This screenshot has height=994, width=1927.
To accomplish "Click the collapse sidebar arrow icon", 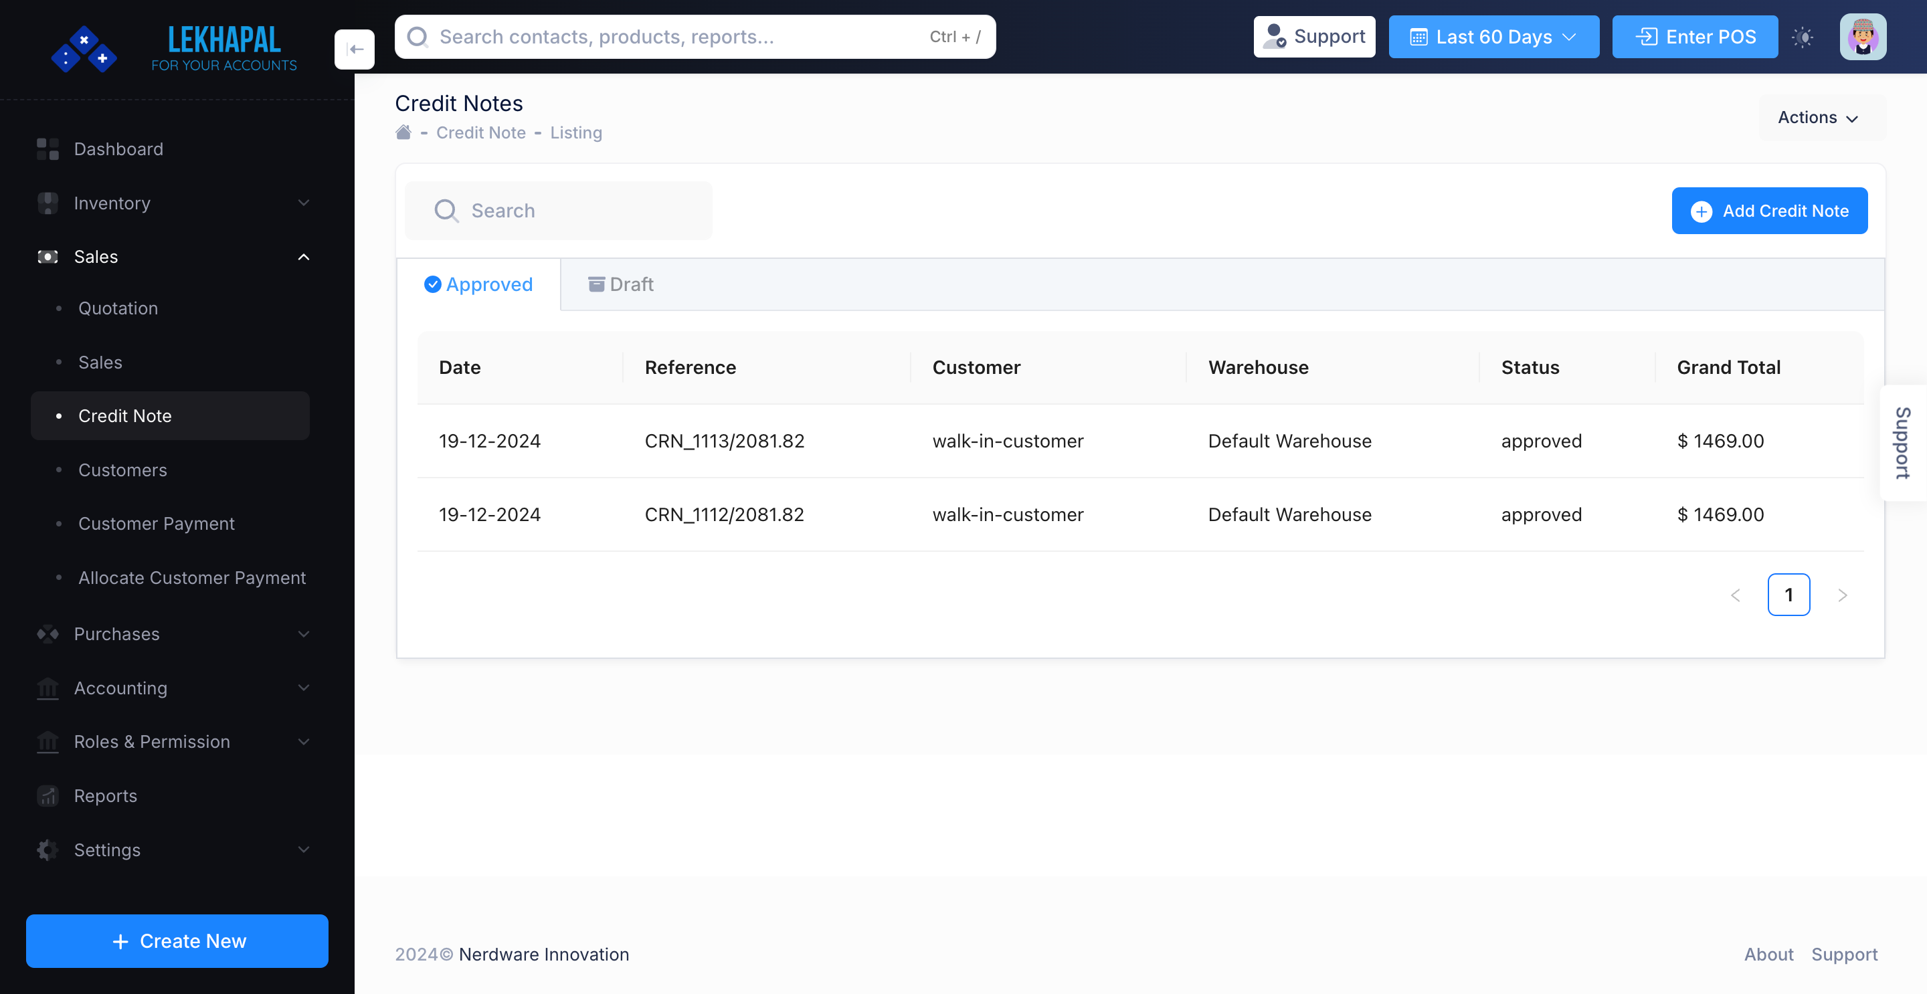I will [355, 49].
